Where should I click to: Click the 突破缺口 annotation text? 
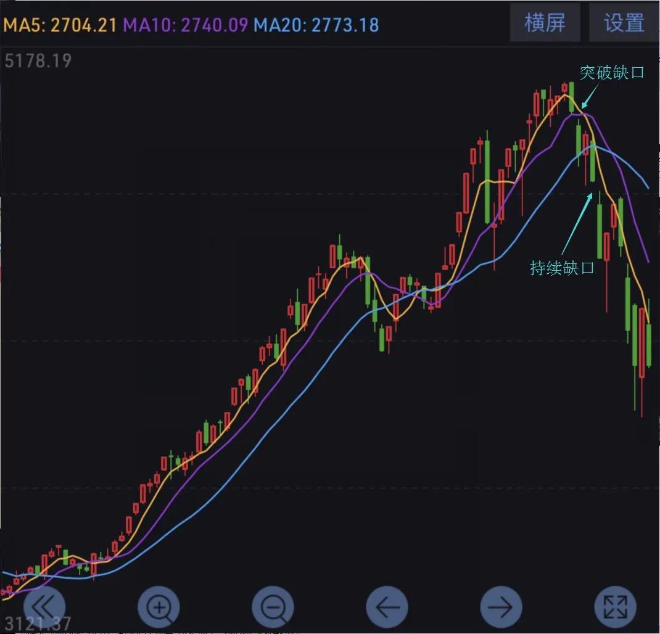click(612, 72)
